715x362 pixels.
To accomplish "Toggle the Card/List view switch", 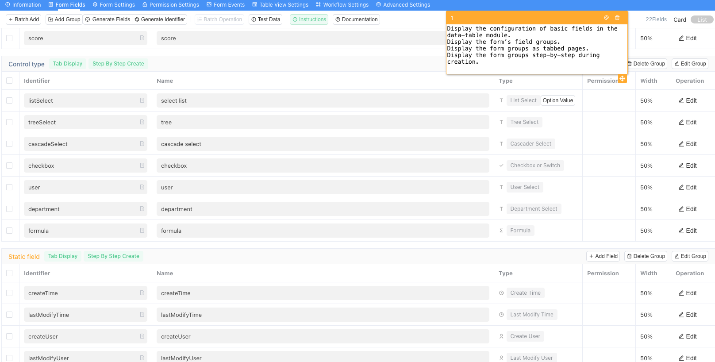I will coord(702,19).
